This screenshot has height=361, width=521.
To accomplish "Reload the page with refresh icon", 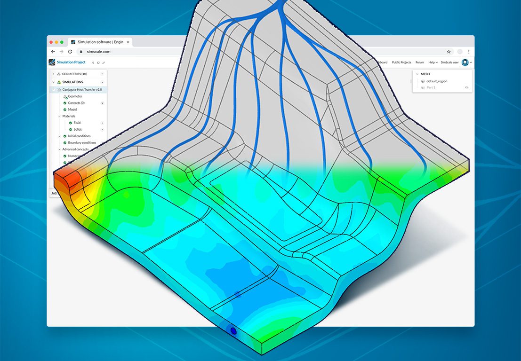I will point(70,51).
